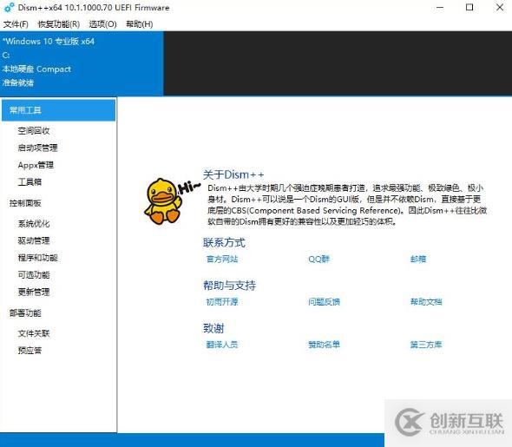Minimize the Dism++ window

(x=440, y=7)
